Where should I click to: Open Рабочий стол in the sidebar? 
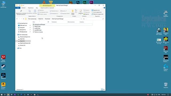click(x=23, y=25)
